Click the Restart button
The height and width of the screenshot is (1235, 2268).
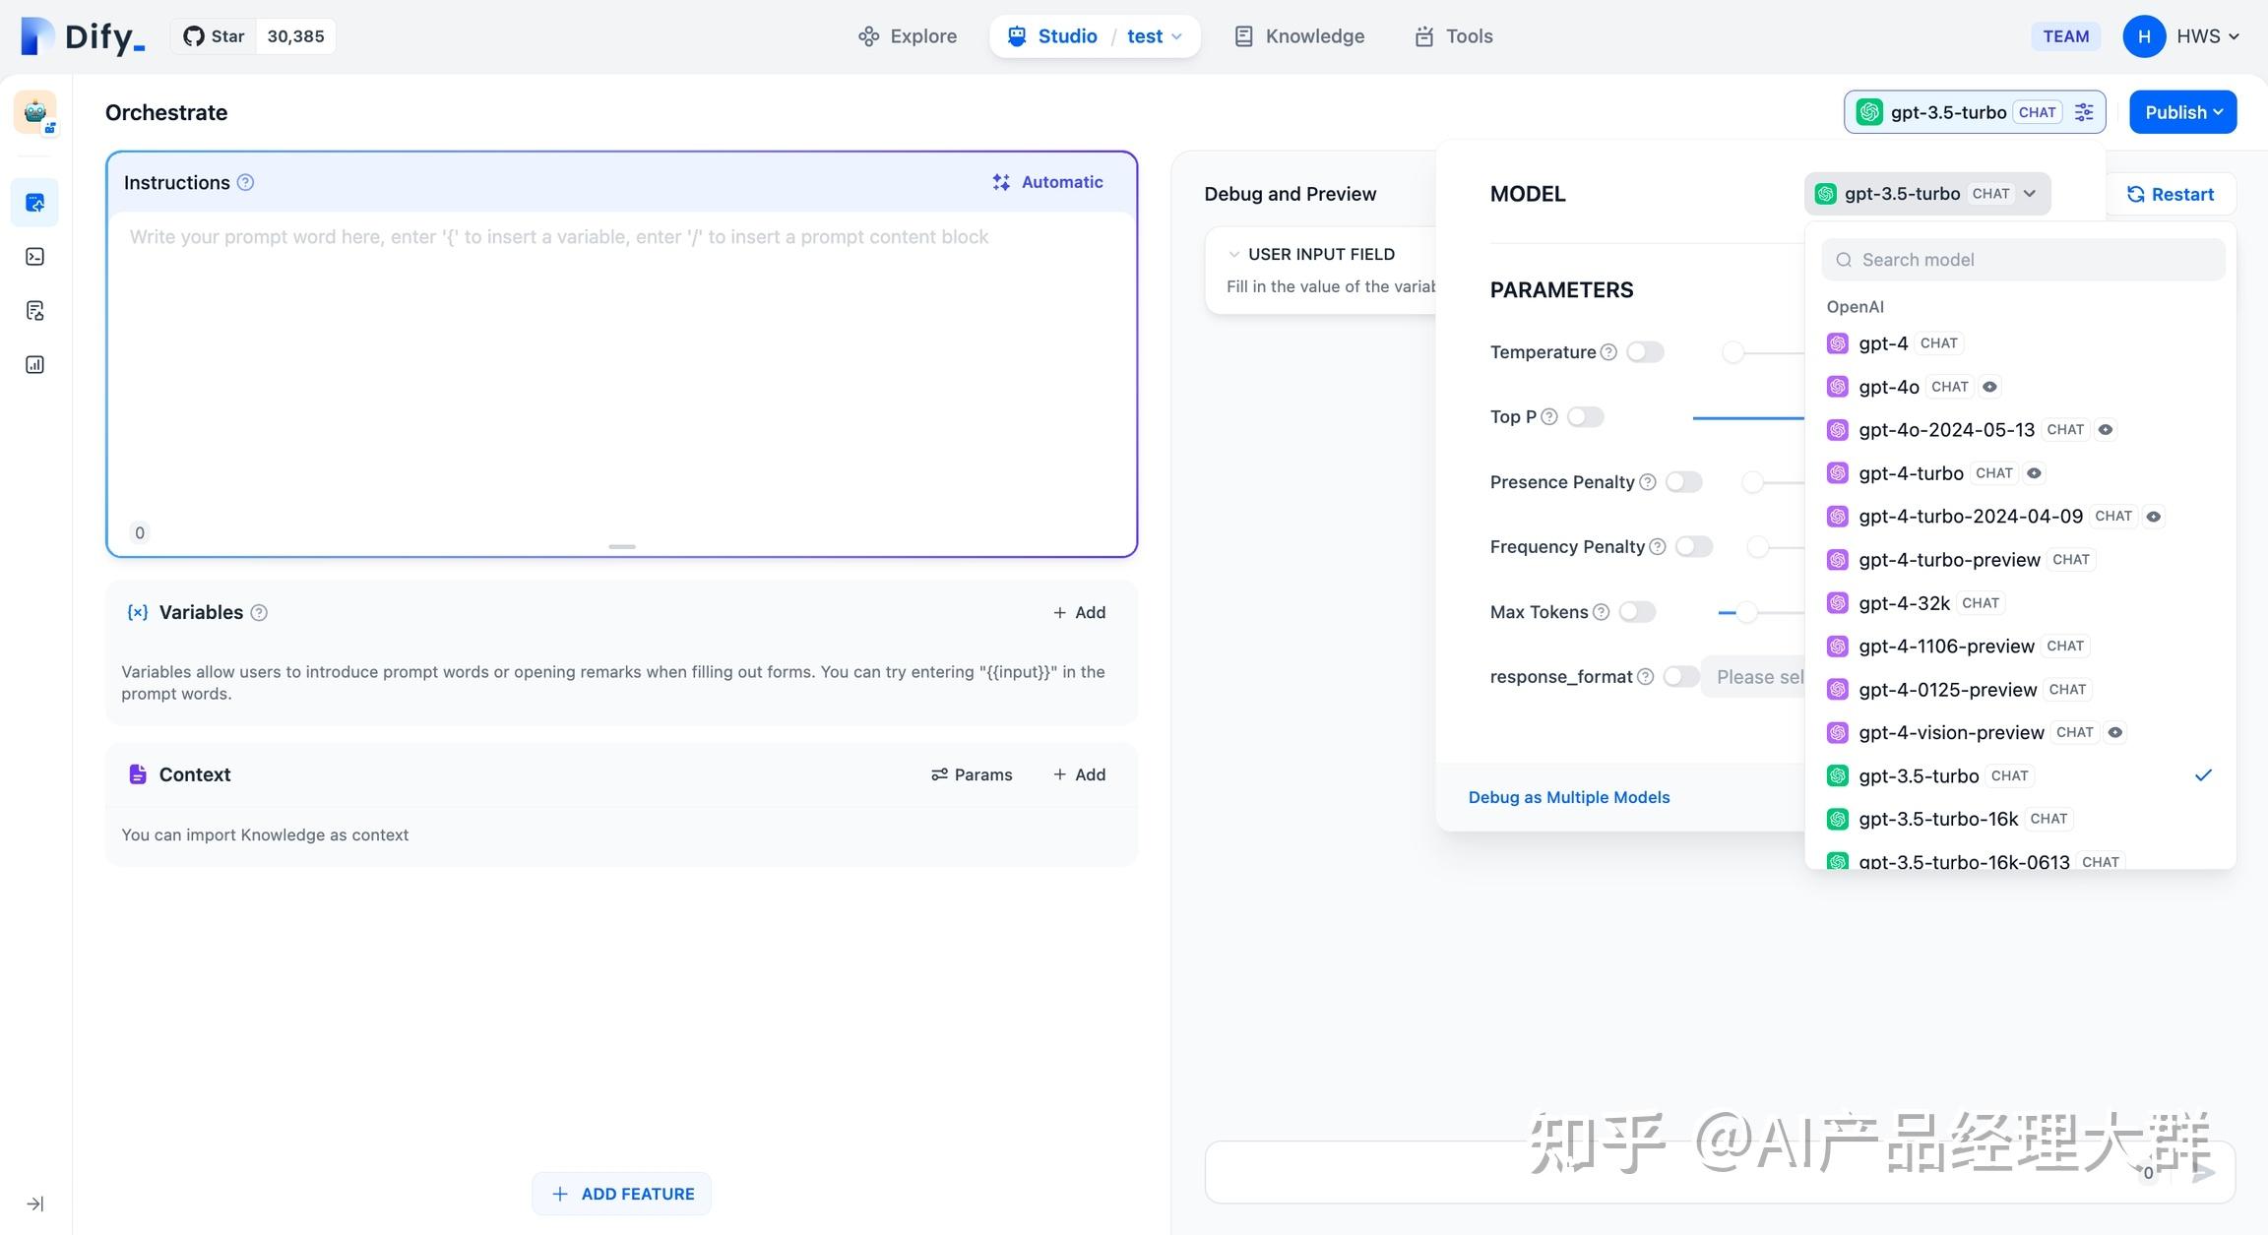click(2173, 193)
